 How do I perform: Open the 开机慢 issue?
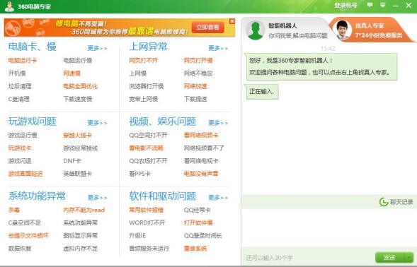click(x=17, y=73)
